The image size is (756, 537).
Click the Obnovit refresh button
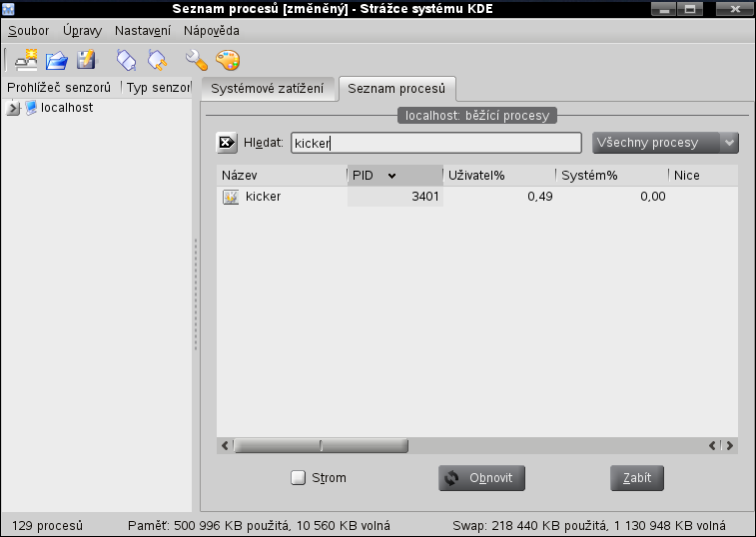point(481,478)
